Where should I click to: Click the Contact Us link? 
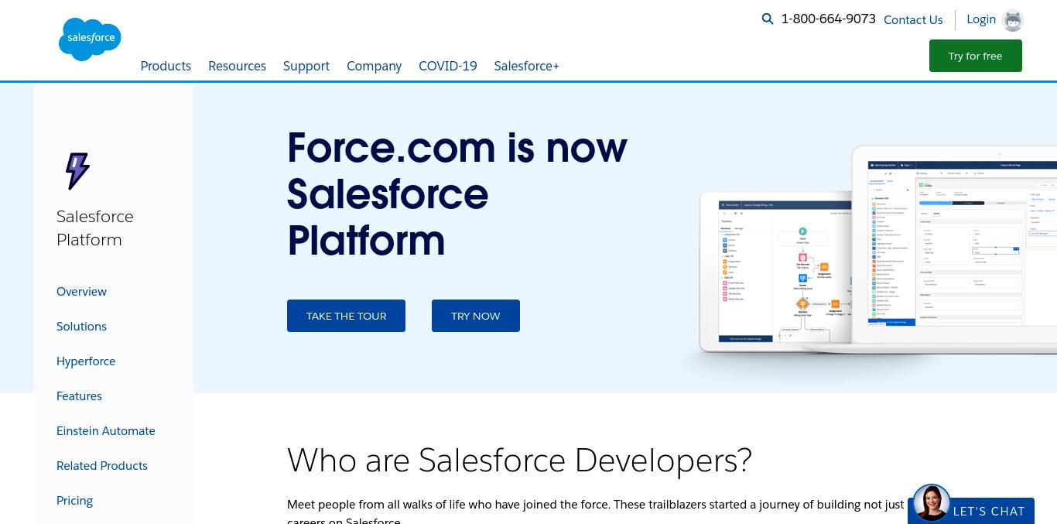[x=913, y=20]
